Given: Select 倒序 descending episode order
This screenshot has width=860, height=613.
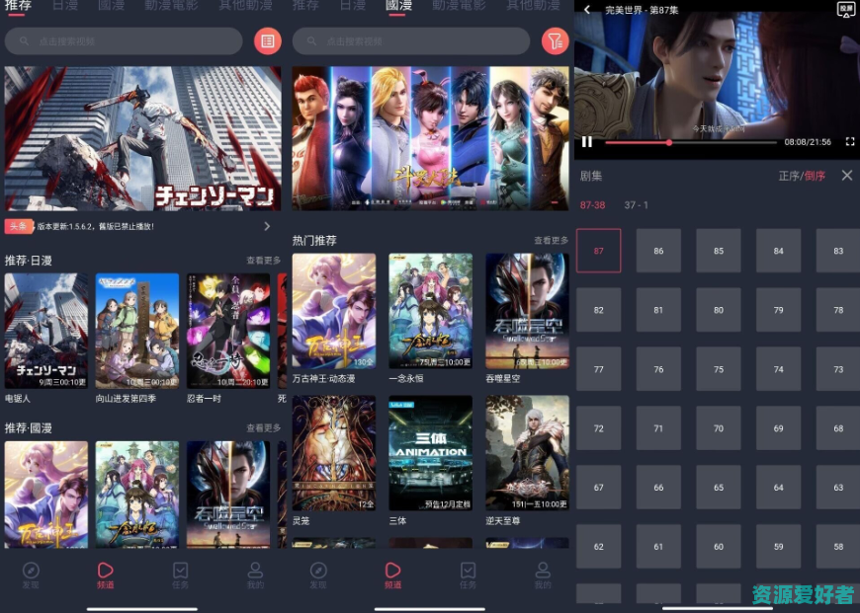Looking at the screenshot, I should coord(816,176).
